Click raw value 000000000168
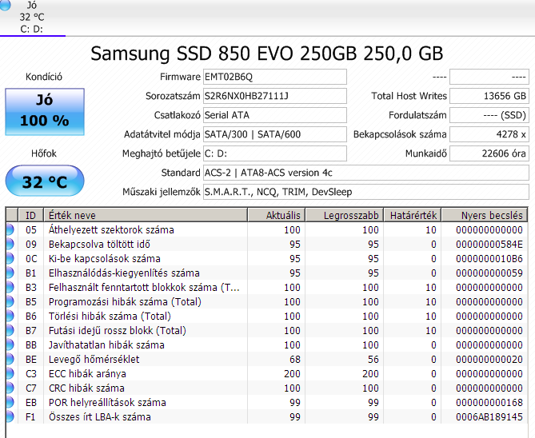This screenshot has width=535, height=438. [x=489, y=402]
